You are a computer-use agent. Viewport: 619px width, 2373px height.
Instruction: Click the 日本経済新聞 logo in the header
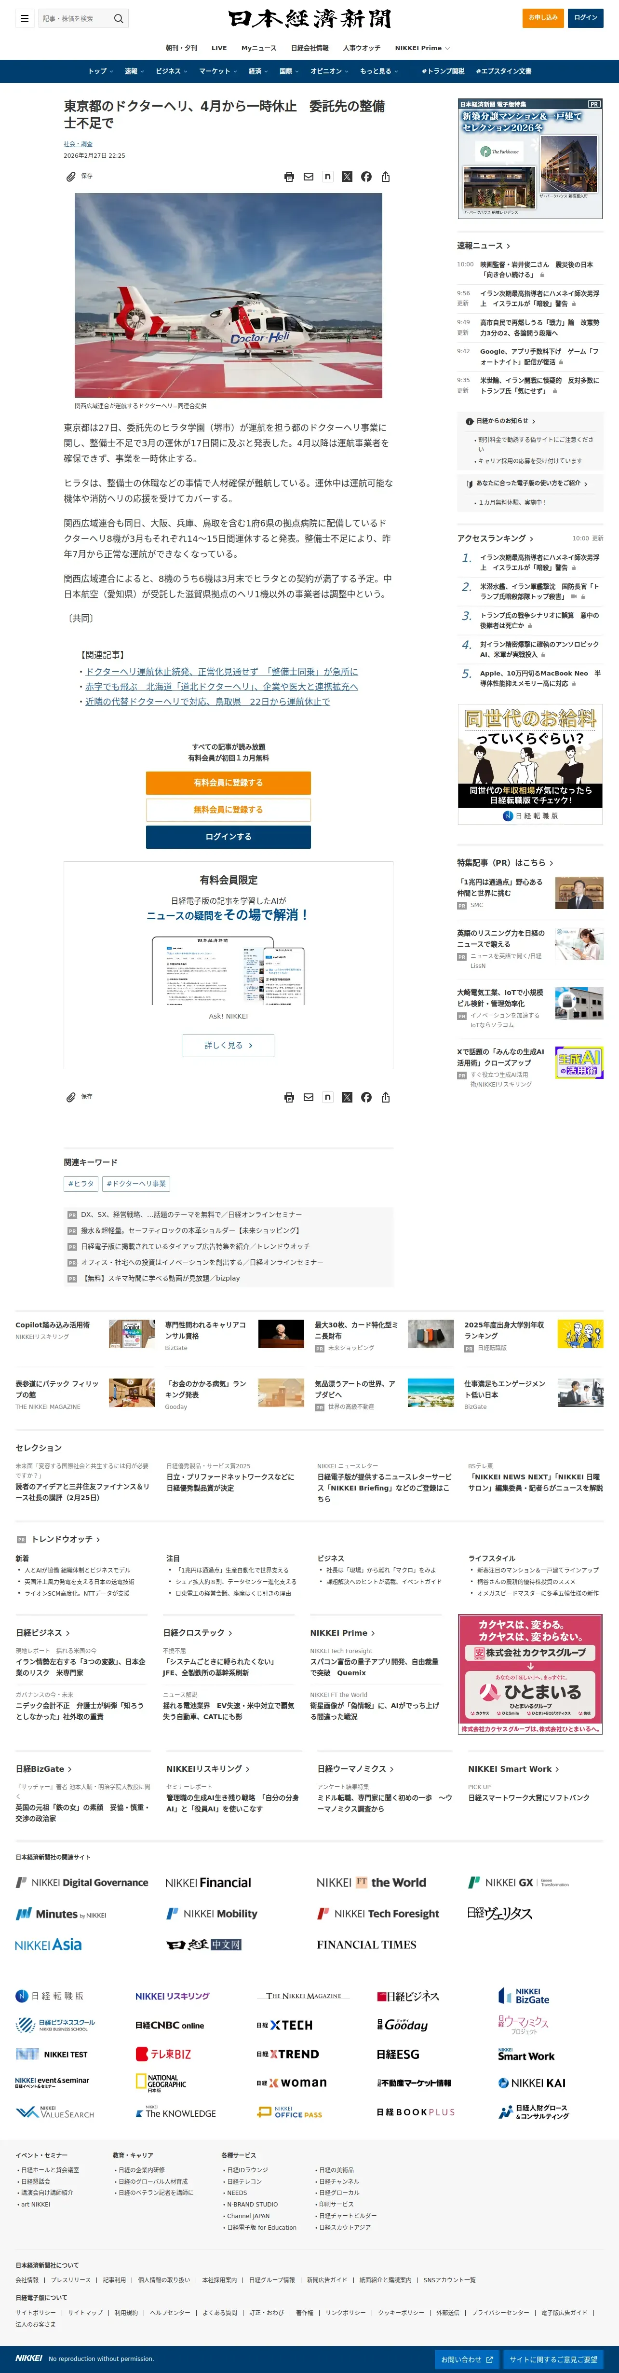click(309, 18)
